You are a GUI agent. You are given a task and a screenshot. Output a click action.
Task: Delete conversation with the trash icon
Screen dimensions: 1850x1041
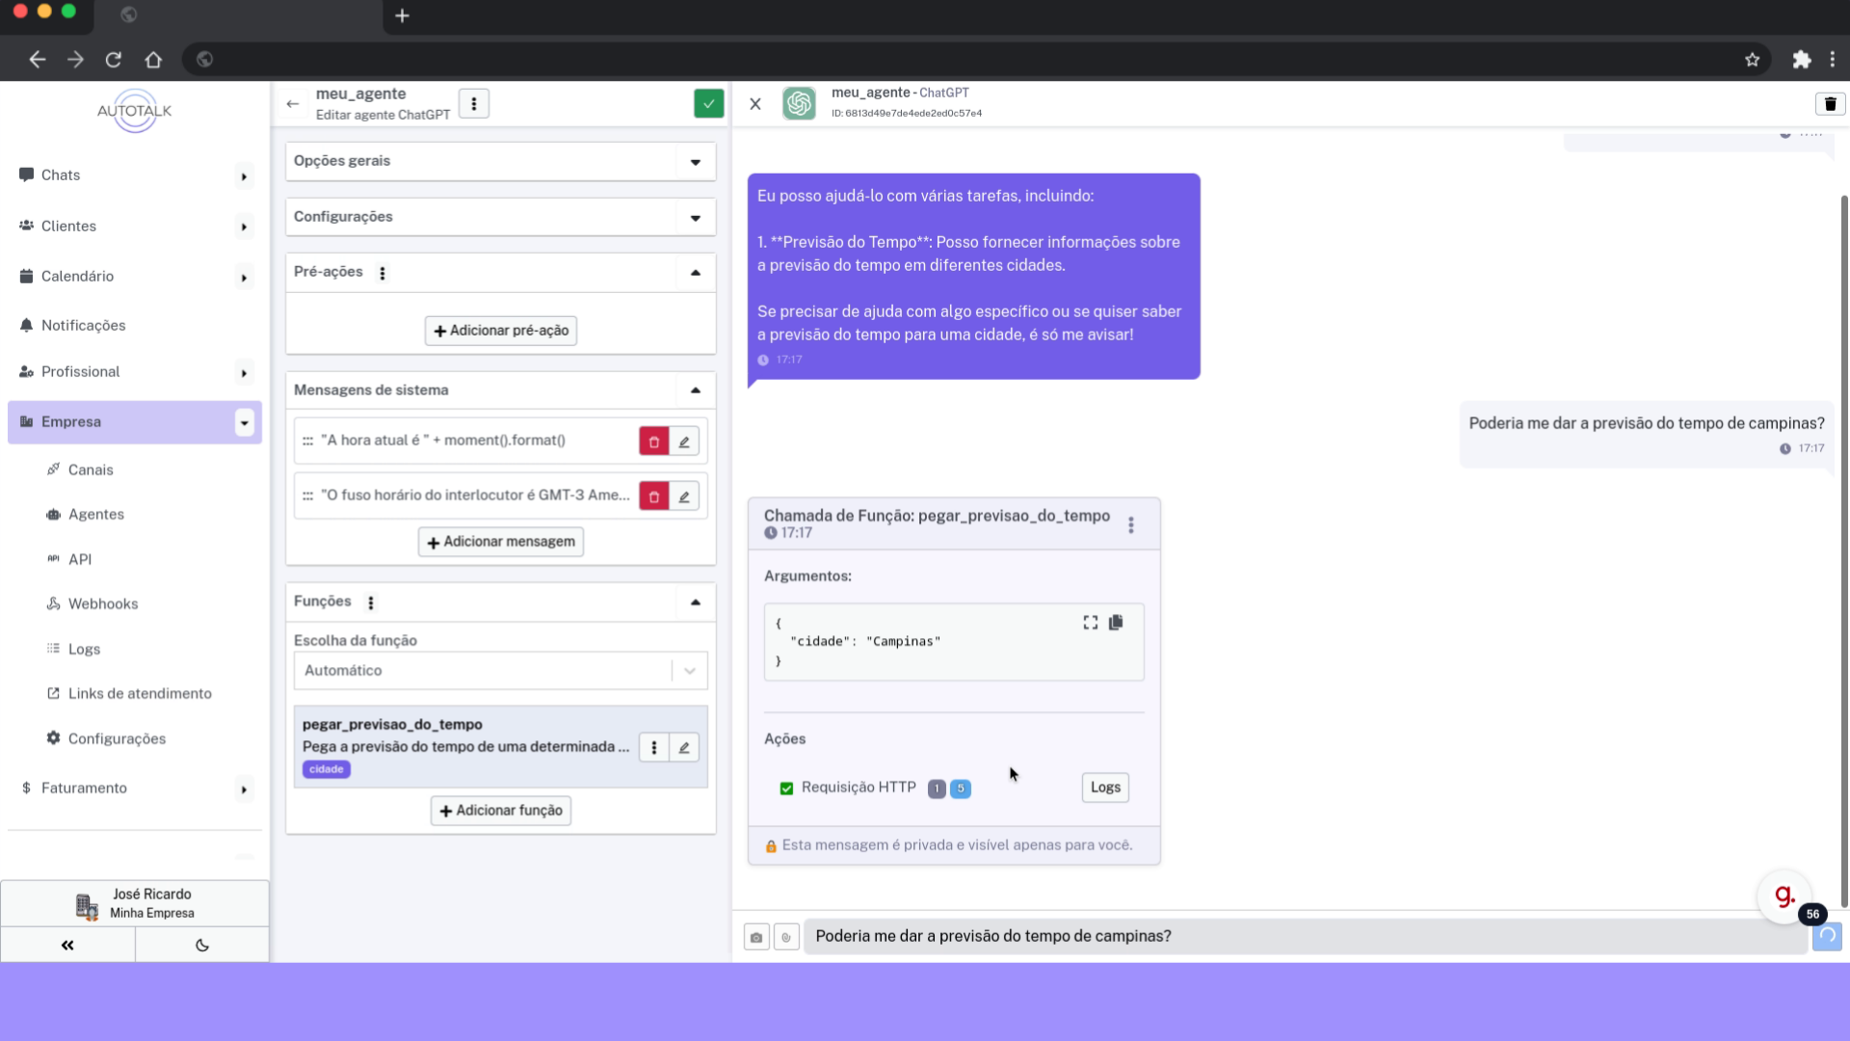coord(1831,104)
